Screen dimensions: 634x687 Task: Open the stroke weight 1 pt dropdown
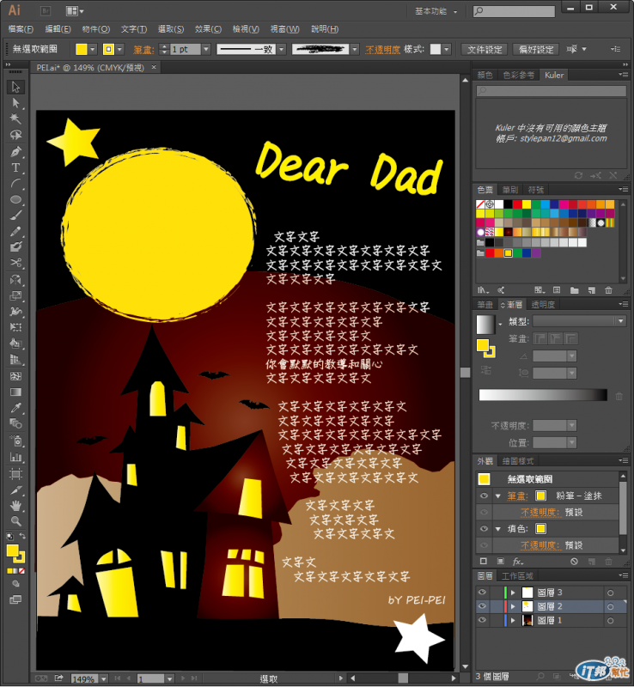[206, 49]
